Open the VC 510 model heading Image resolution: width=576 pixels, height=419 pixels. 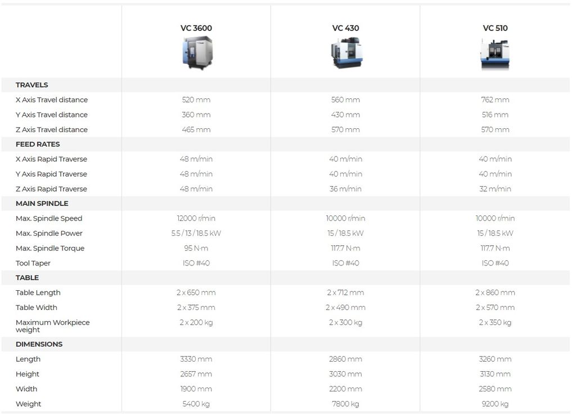pos(495,28)
